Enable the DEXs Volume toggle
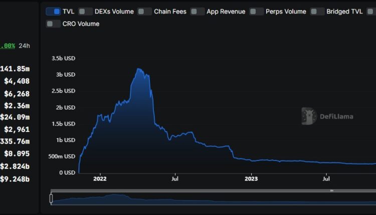The image size is (376, 215). tap(86, 11)
